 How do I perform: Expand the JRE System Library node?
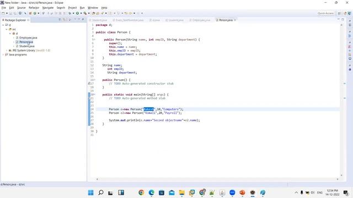[7, 50]
